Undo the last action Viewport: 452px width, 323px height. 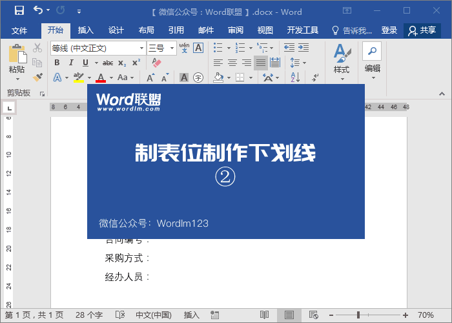[x=38, y=10]
